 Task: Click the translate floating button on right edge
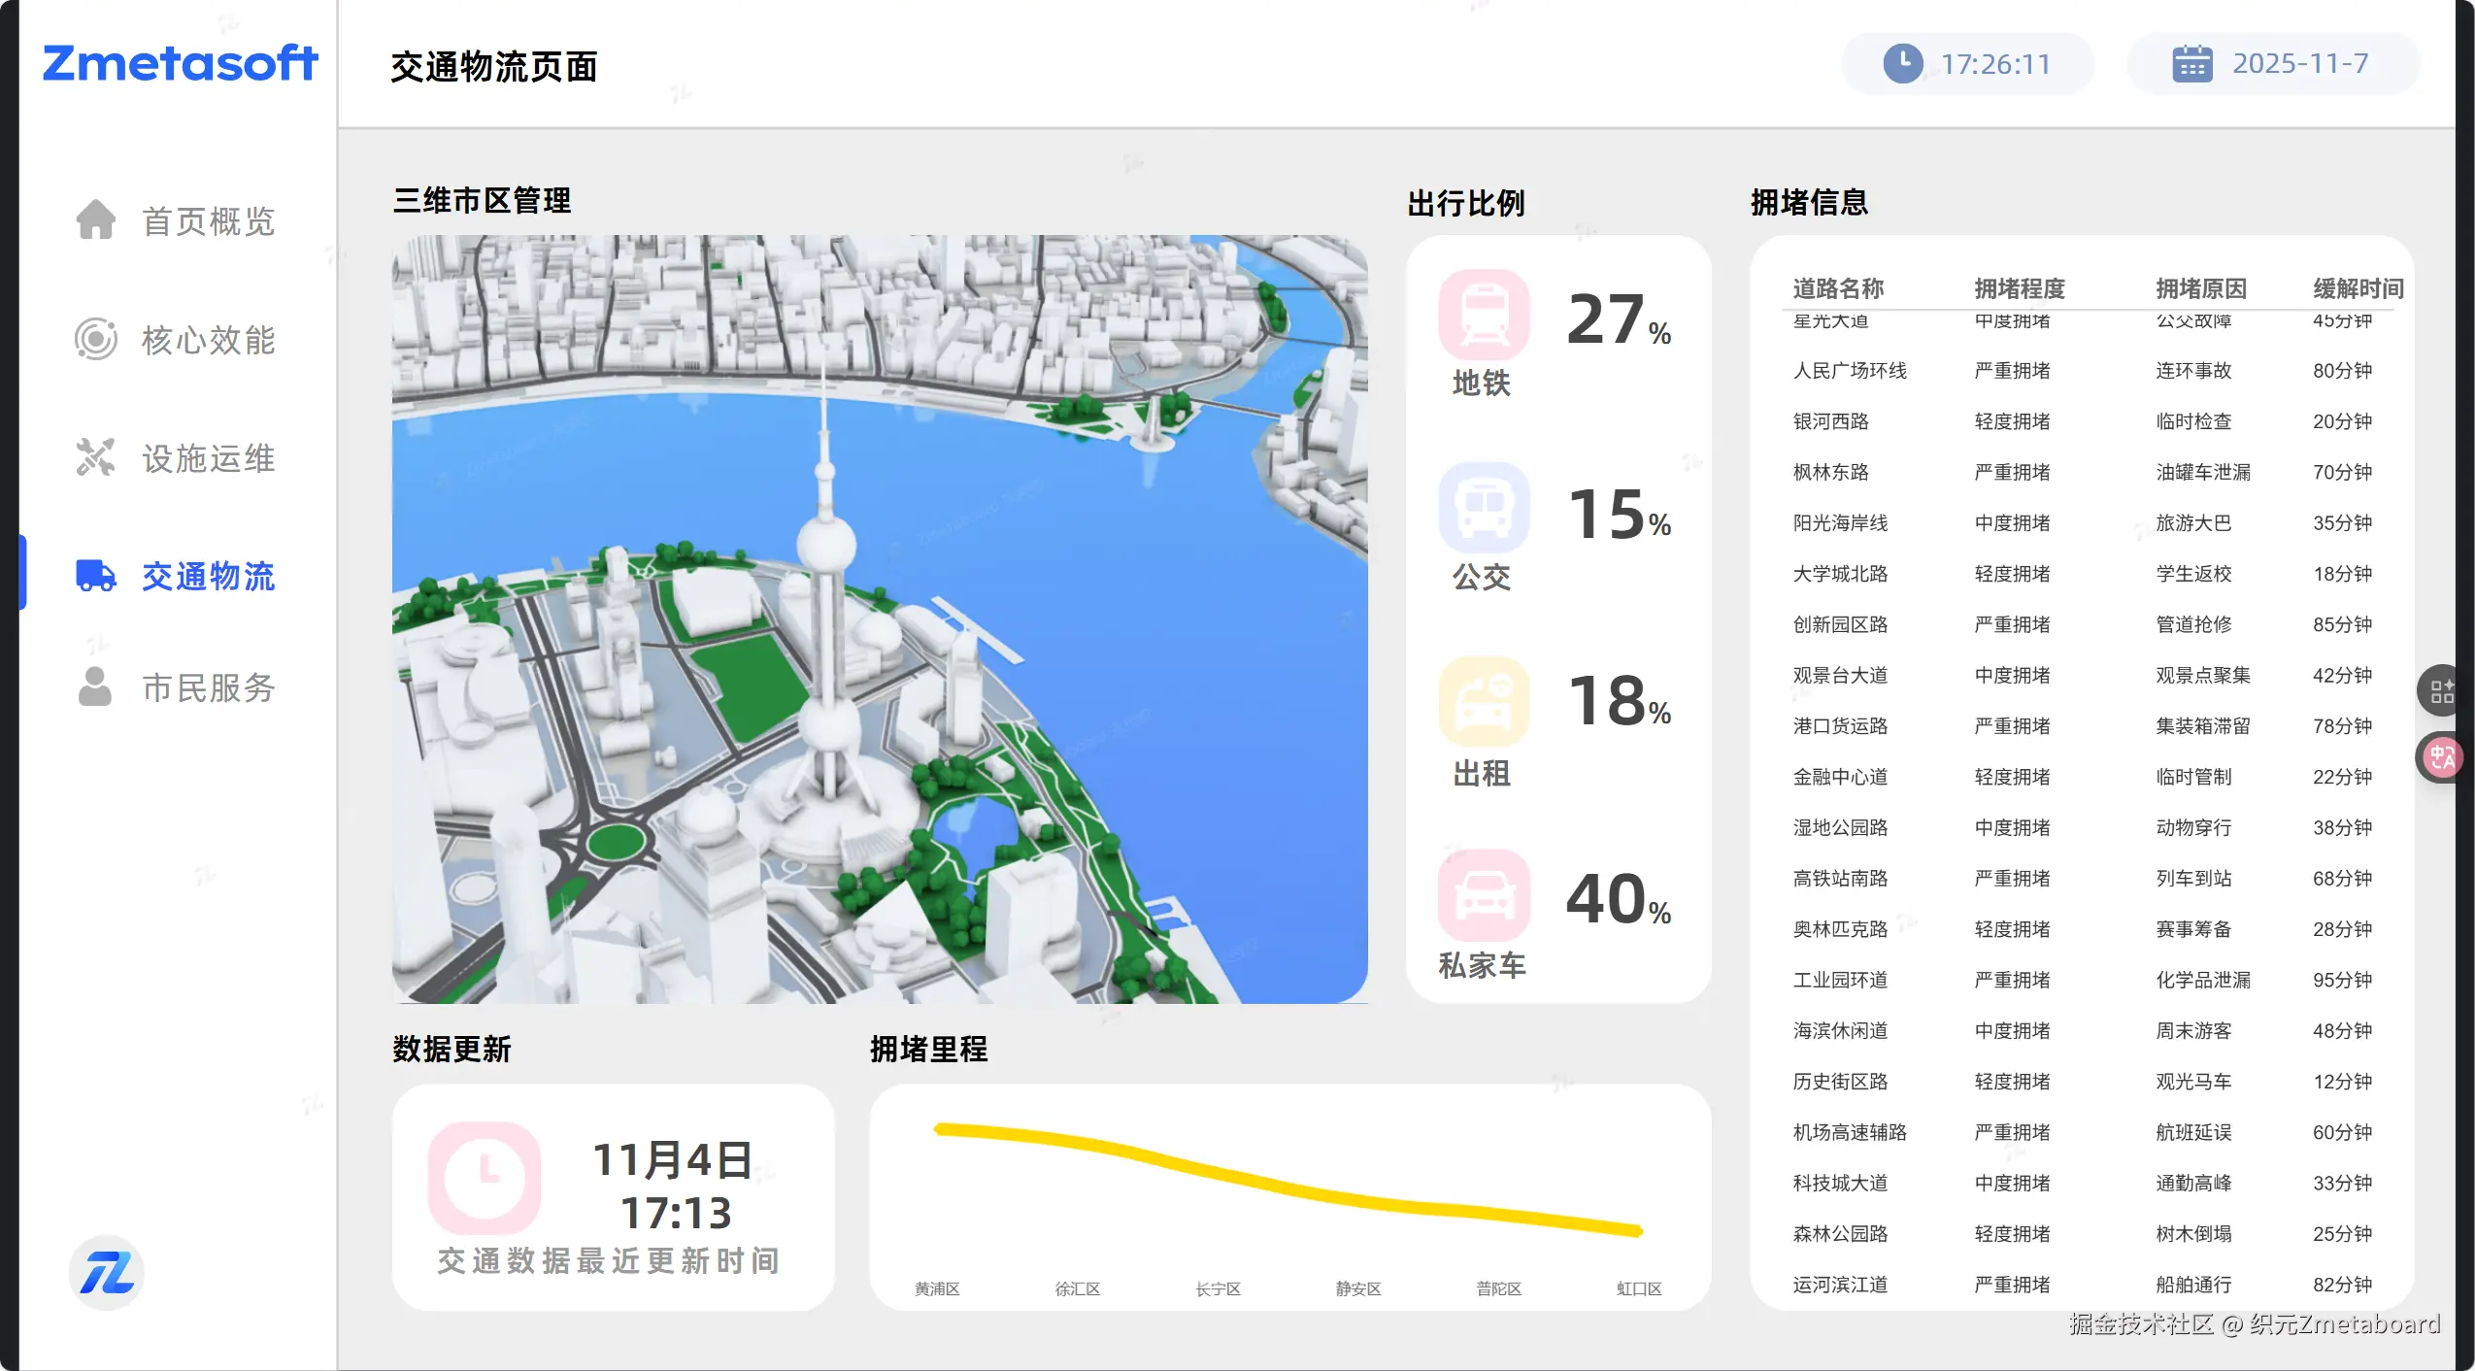pyautogui.click(x=2441, y=757)
